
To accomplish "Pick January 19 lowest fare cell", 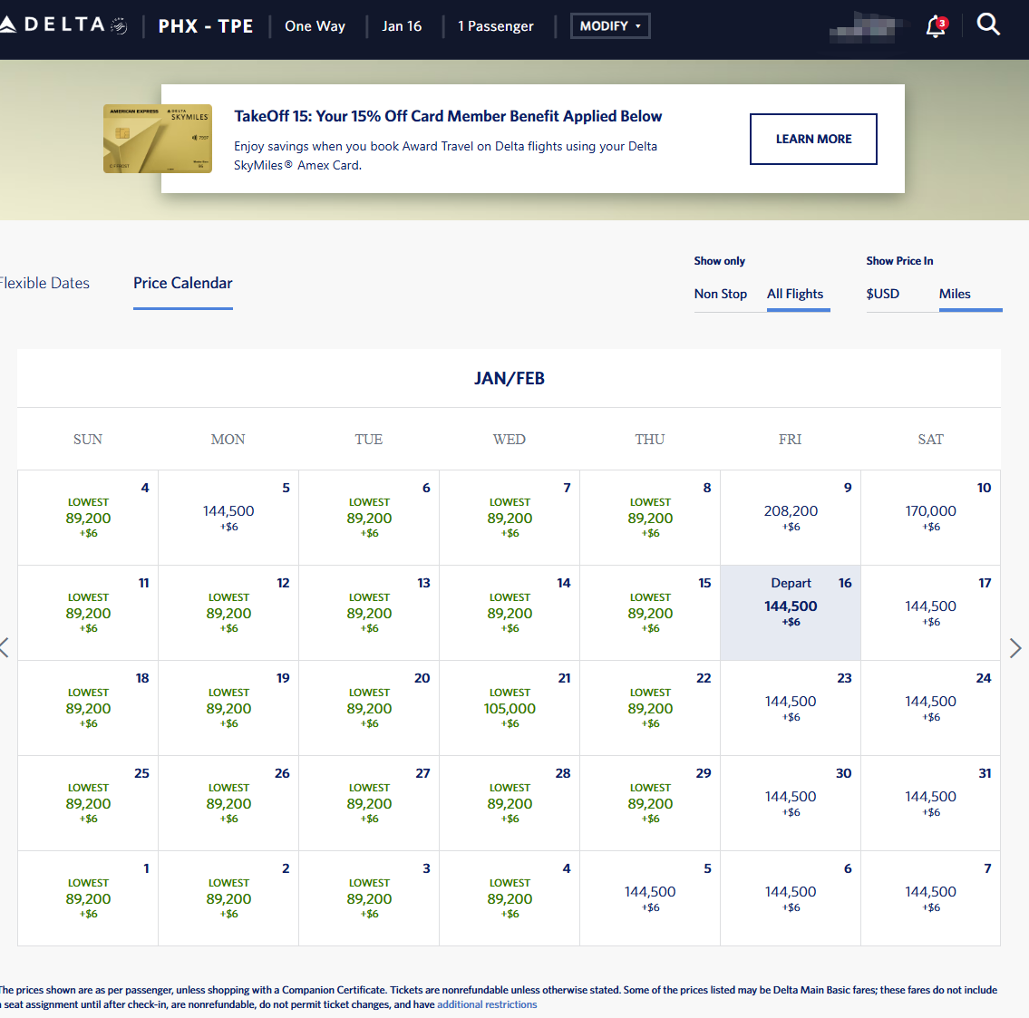I will (x=228, y=708).
